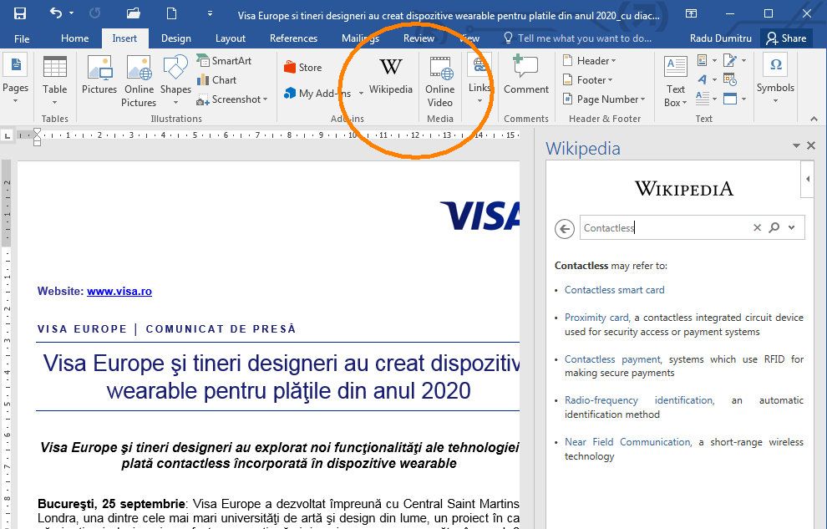Image resolution: width=827 pixels, height=529 pixels.
Task: Run the Wikipedia search magnifier
Action: (x=774, y=227)
